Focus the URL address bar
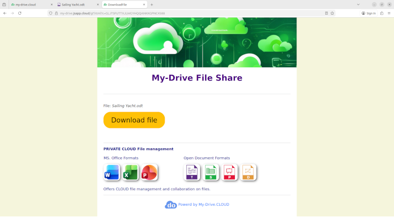 pyautogui.click(x=191, y=13)
